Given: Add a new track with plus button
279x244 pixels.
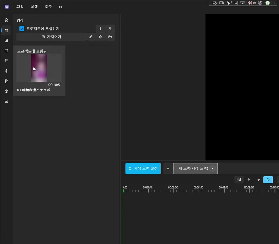Looking at the screenshot, I should point(168,168).
